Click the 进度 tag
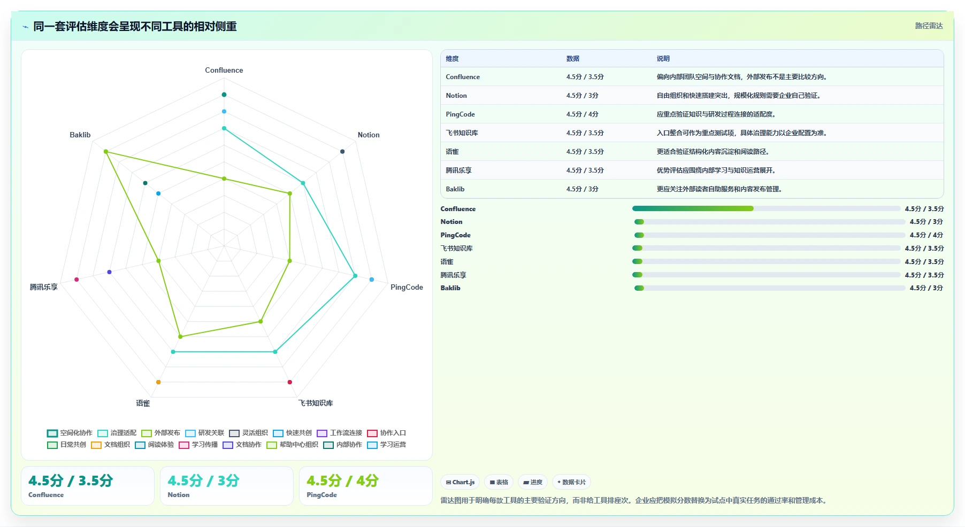The image size is (965, 527). [533, 482]
